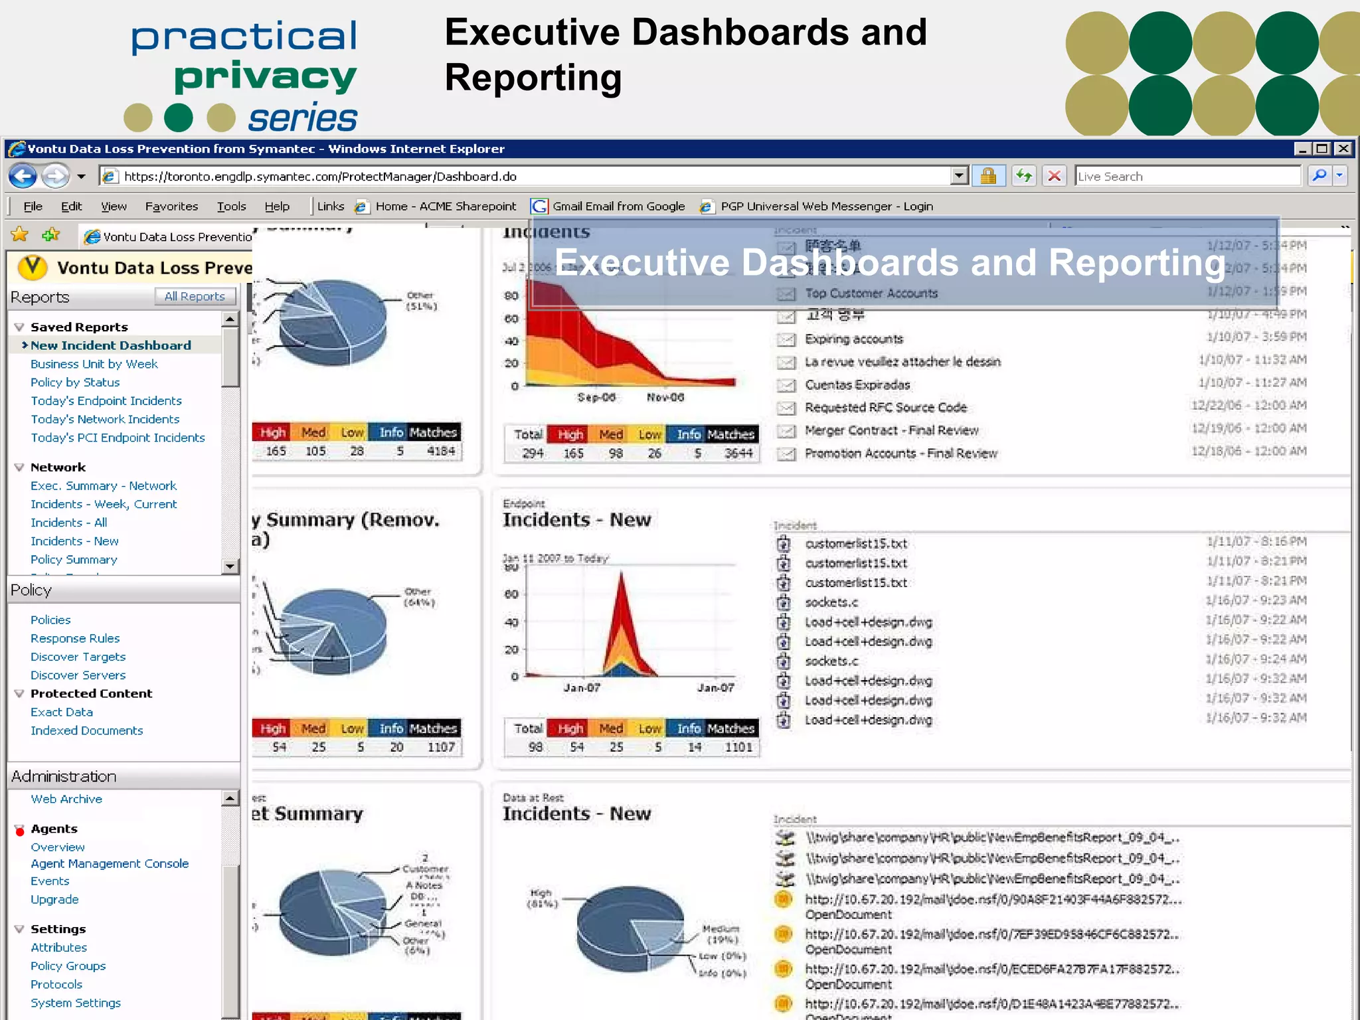Click envelope icon beside Promotion Accounts - Final Review
This screenshot has width=1360, height=1020.
[x=786, y=454]
